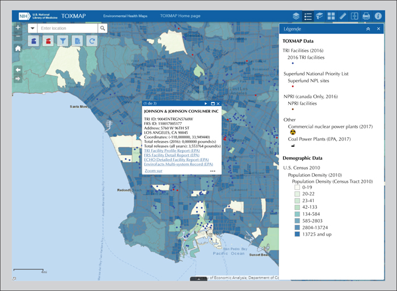This screenshot has width=397, height=291.
Task: Close the Légende panel
Action: pyautogui.click(x=378, y=29)
